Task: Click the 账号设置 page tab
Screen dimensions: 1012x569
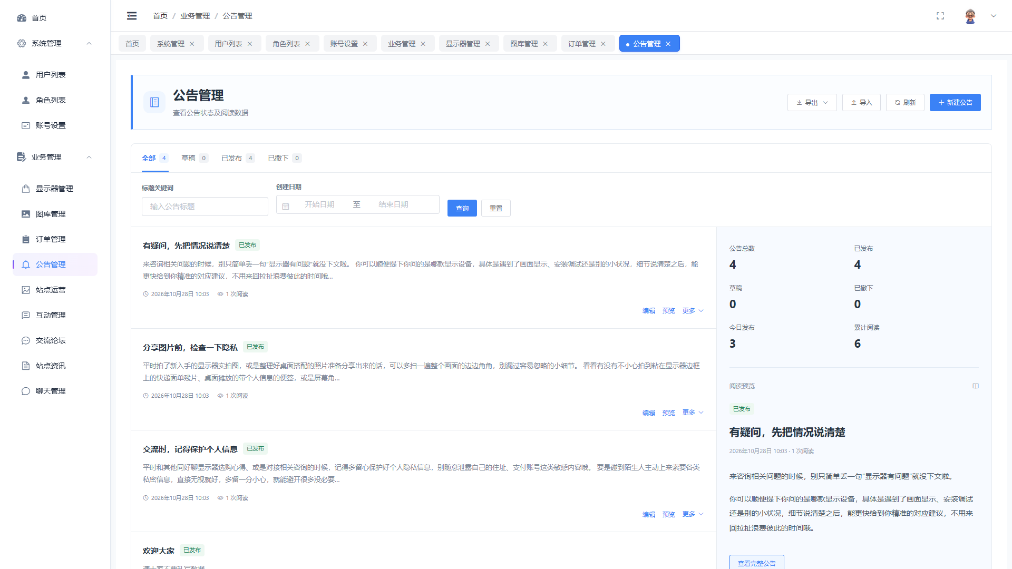Action: click(350, 44)
